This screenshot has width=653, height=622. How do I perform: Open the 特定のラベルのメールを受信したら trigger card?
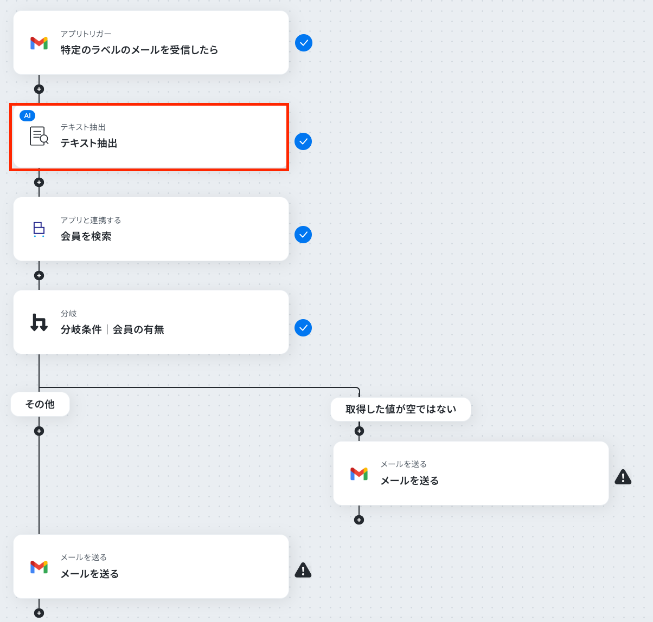click(x=151, y=43)
